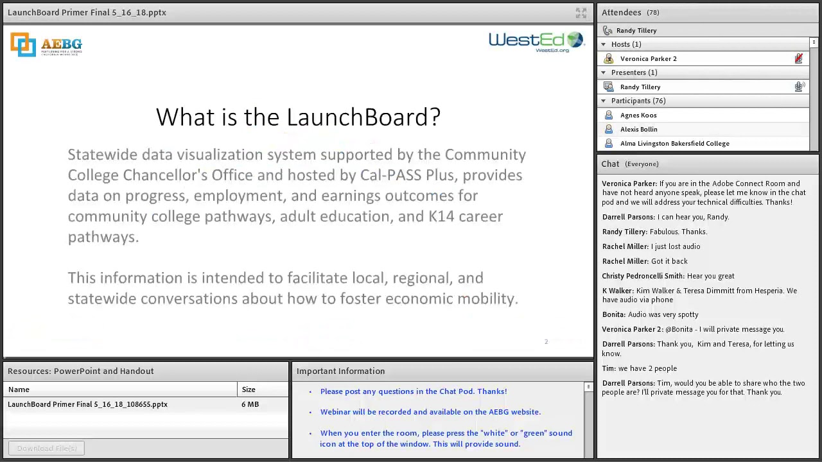Select Veronica Parker 2 in Hosts list
This screenshot has height=462, width=822.
point(703,58)
